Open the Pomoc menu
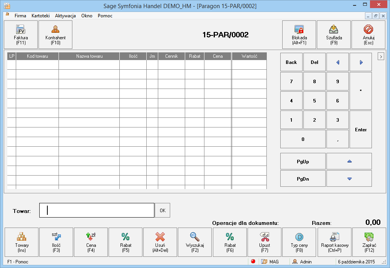 (x=105, y=16)
